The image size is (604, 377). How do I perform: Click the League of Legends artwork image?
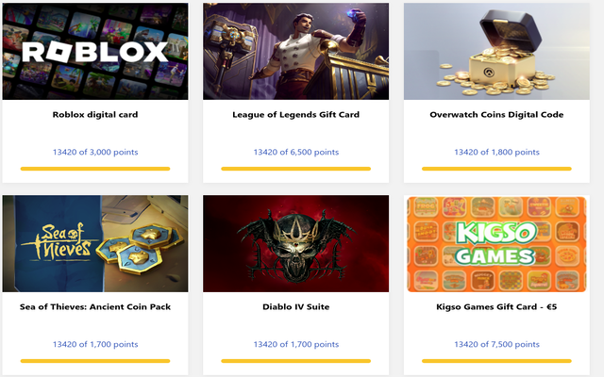(x=295, y=51)
